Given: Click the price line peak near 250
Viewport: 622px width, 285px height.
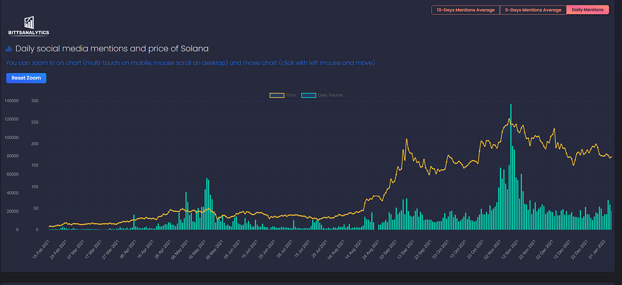Looking at the screenshot, I should point(509,119).
